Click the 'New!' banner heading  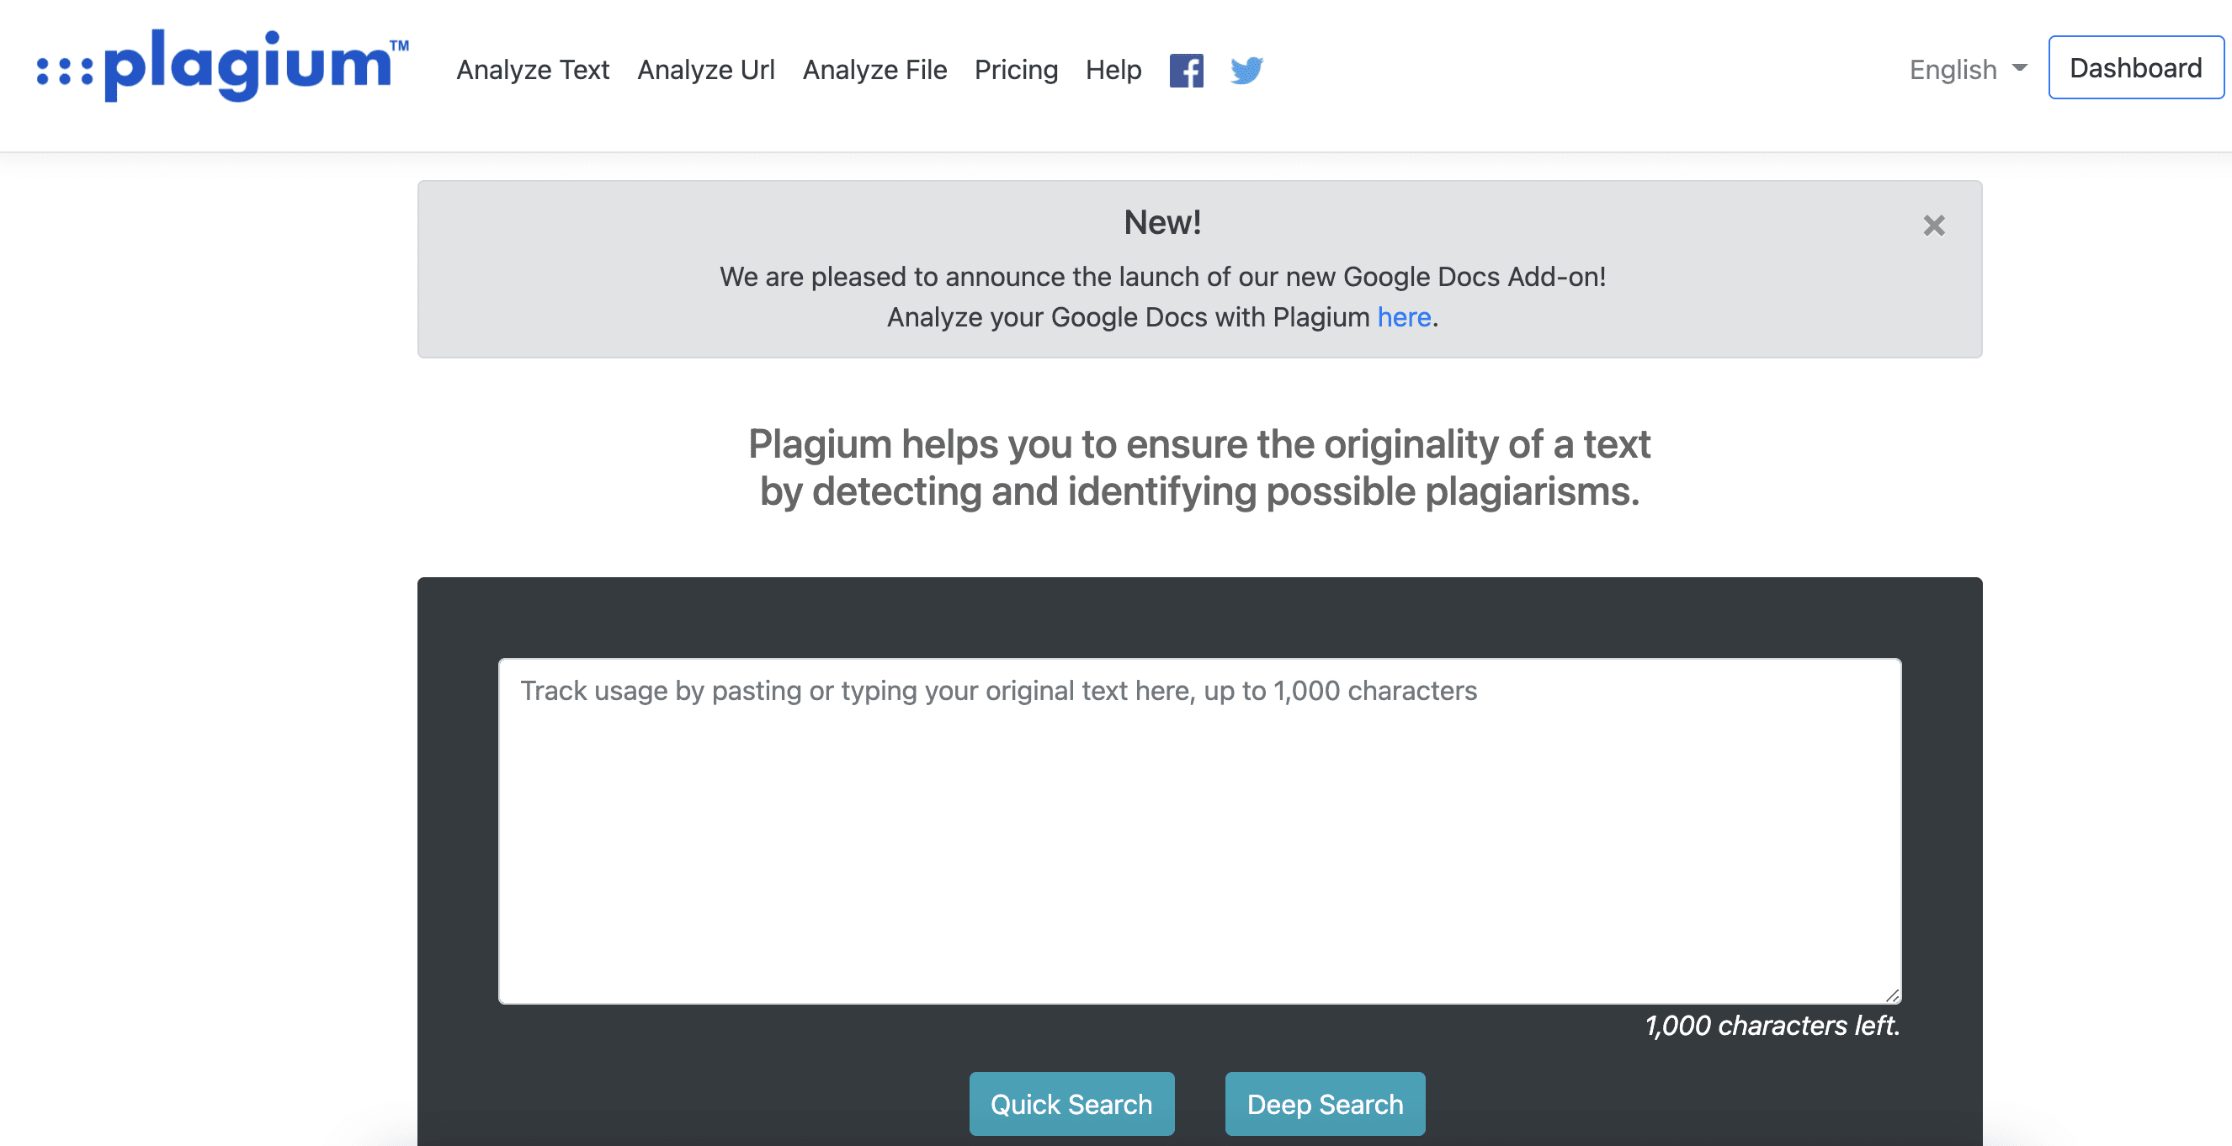pyautogui.click(x=1162, y=223)
